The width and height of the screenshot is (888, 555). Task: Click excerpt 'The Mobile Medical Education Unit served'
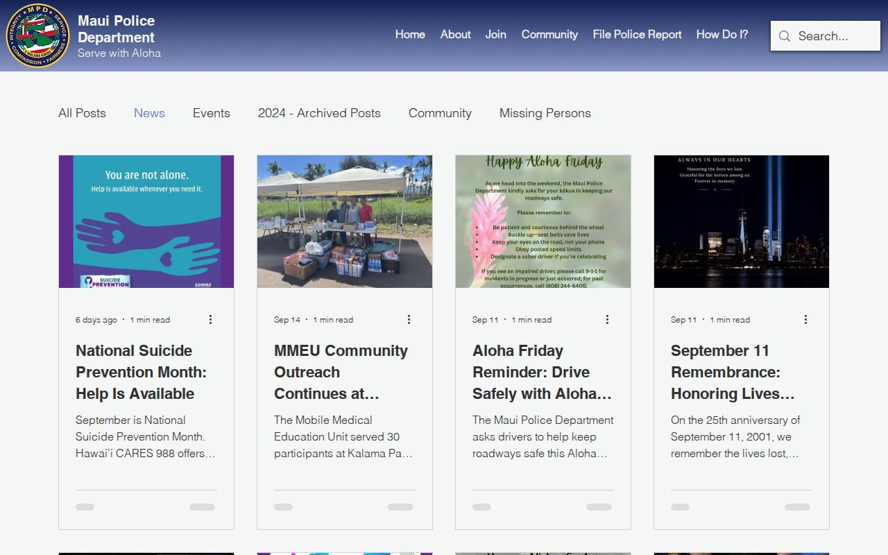(x=343, y=436)
